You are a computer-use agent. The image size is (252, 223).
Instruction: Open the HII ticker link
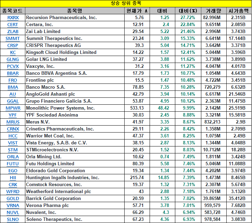[x=13, y=177]
